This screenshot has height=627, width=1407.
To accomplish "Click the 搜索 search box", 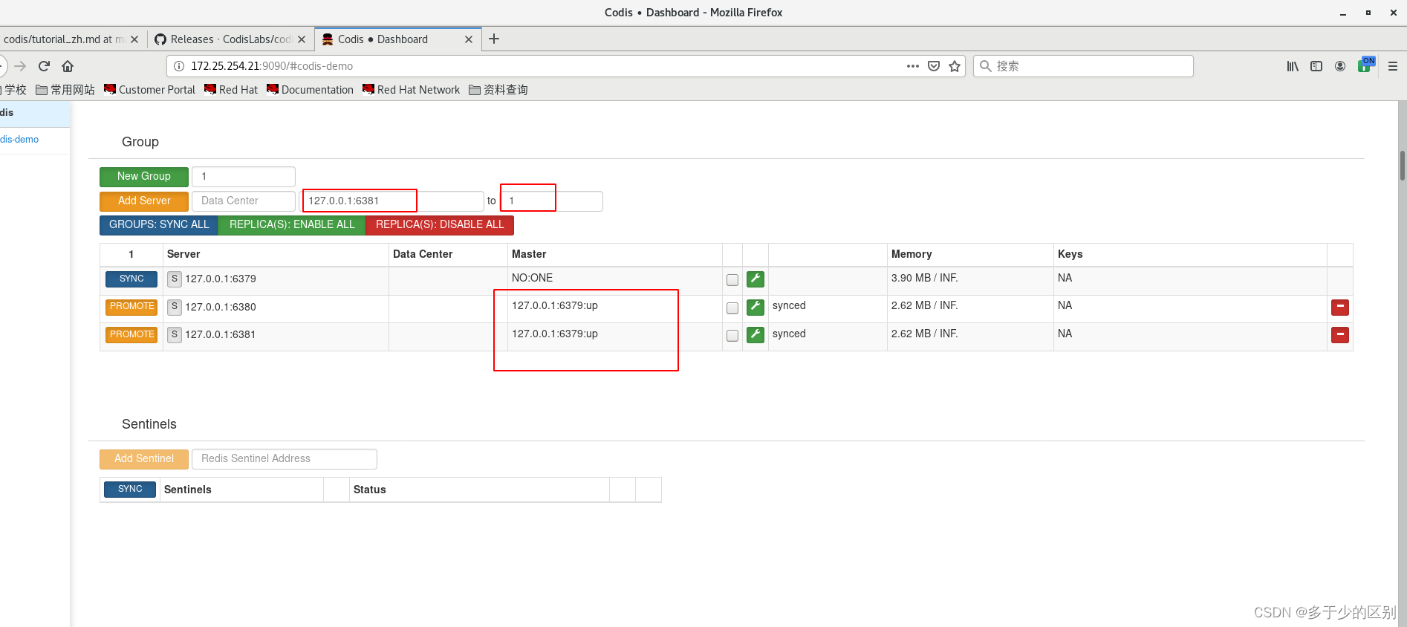I will 1083,66.
